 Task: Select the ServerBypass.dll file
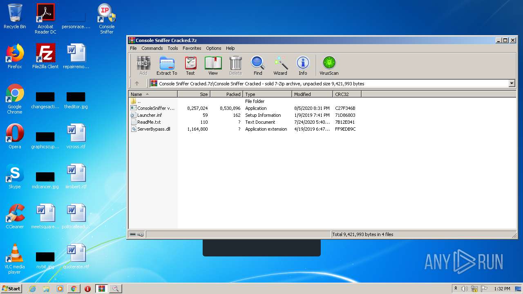pyautogui.click(x=245, y=129)
